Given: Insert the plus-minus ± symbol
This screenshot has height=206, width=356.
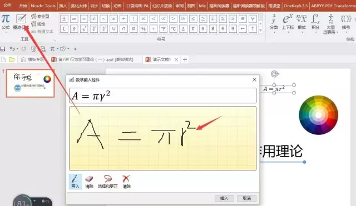Looking at the screenshot, I should 64,19.
